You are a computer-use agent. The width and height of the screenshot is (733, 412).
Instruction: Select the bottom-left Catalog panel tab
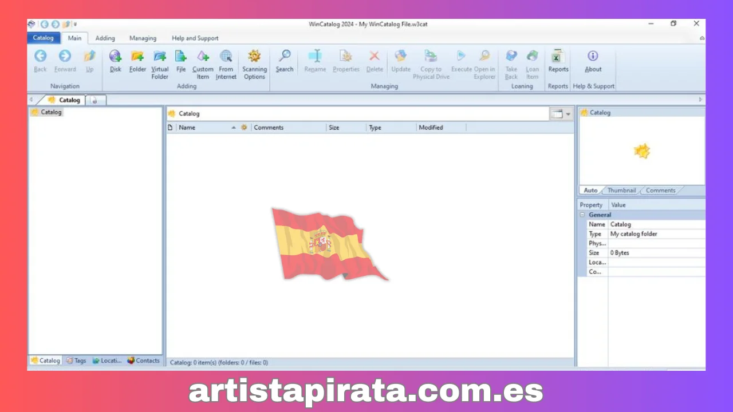tap(45, 360)
